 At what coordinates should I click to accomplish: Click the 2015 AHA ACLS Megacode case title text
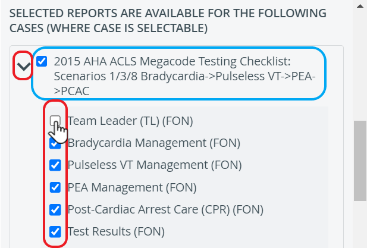coord(185,76)
